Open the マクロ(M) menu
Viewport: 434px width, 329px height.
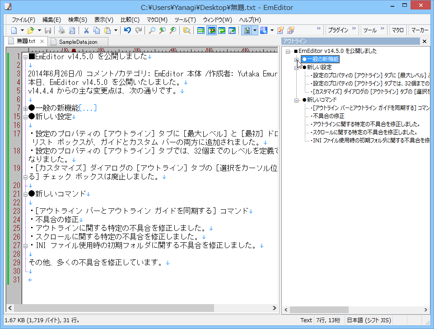click(157, 20)
